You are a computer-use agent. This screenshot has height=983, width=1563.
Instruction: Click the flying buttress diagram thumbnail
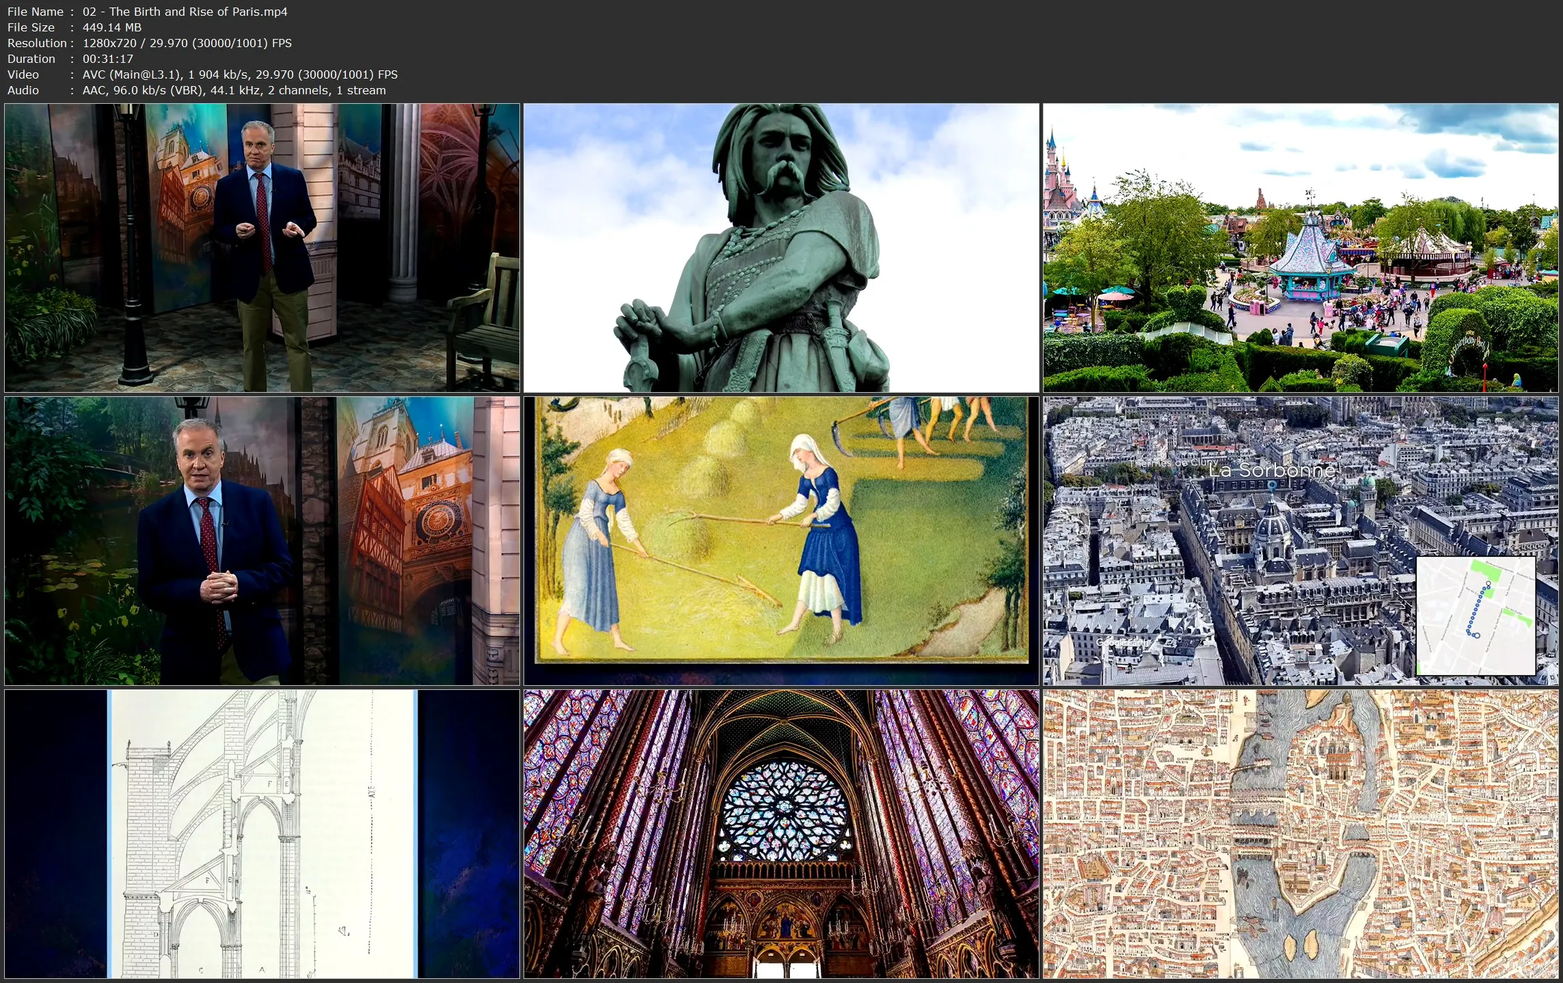coord(262,834)
